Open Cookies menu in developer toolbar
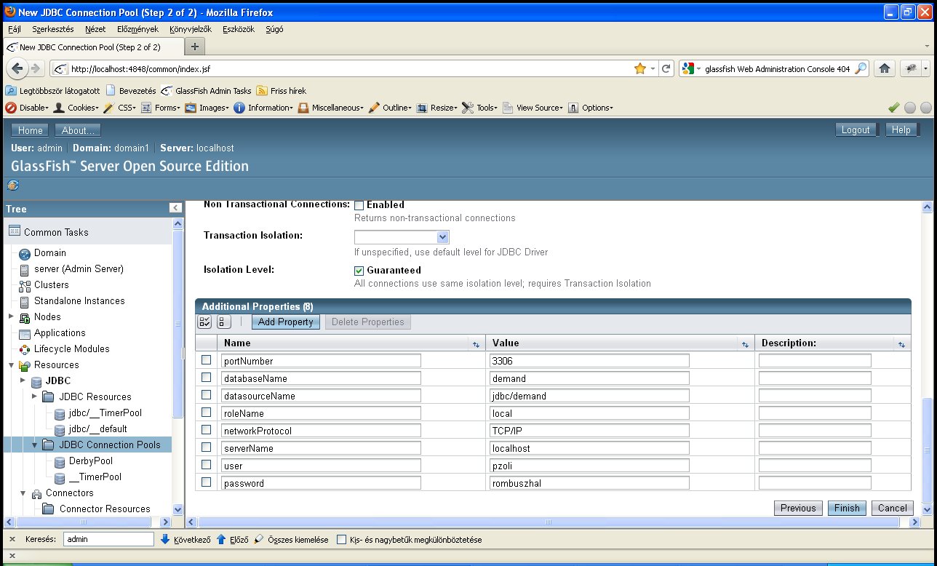 77,108
